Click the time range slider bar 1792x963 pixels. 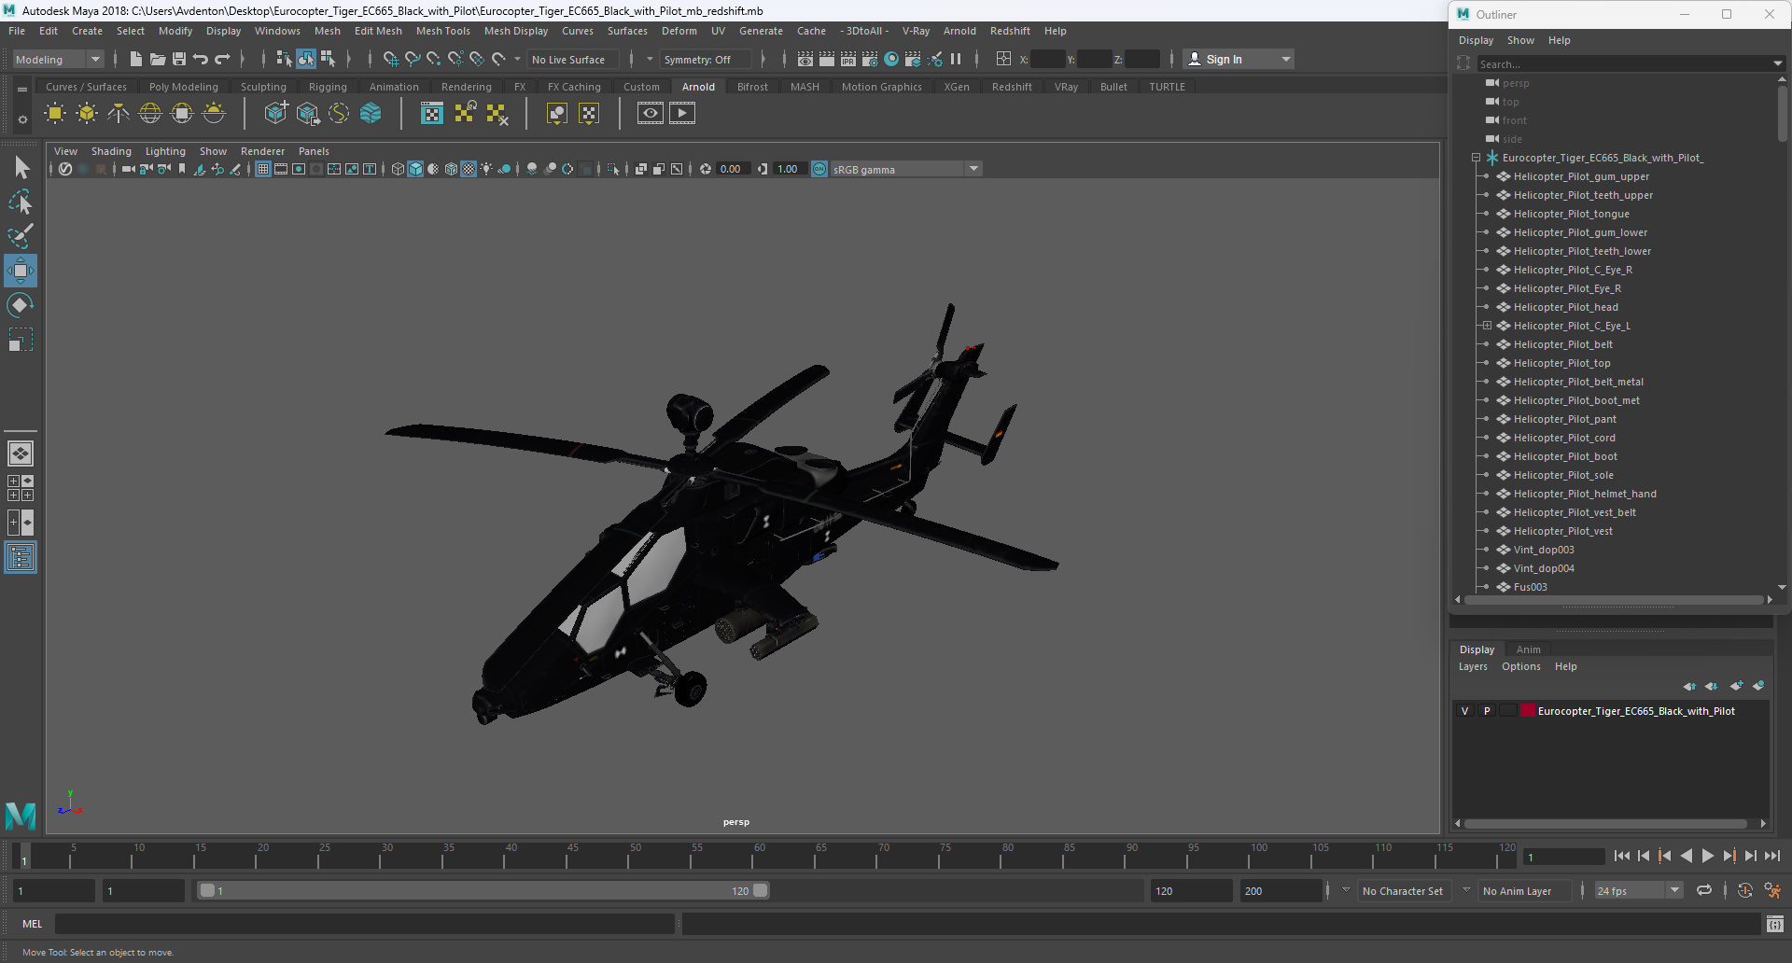click(483, 890)
